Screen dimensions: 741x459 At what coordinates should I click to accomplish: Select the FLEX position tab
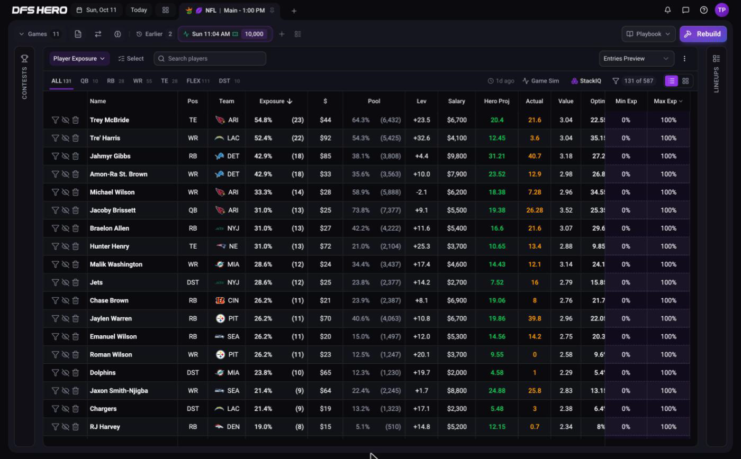198,81
